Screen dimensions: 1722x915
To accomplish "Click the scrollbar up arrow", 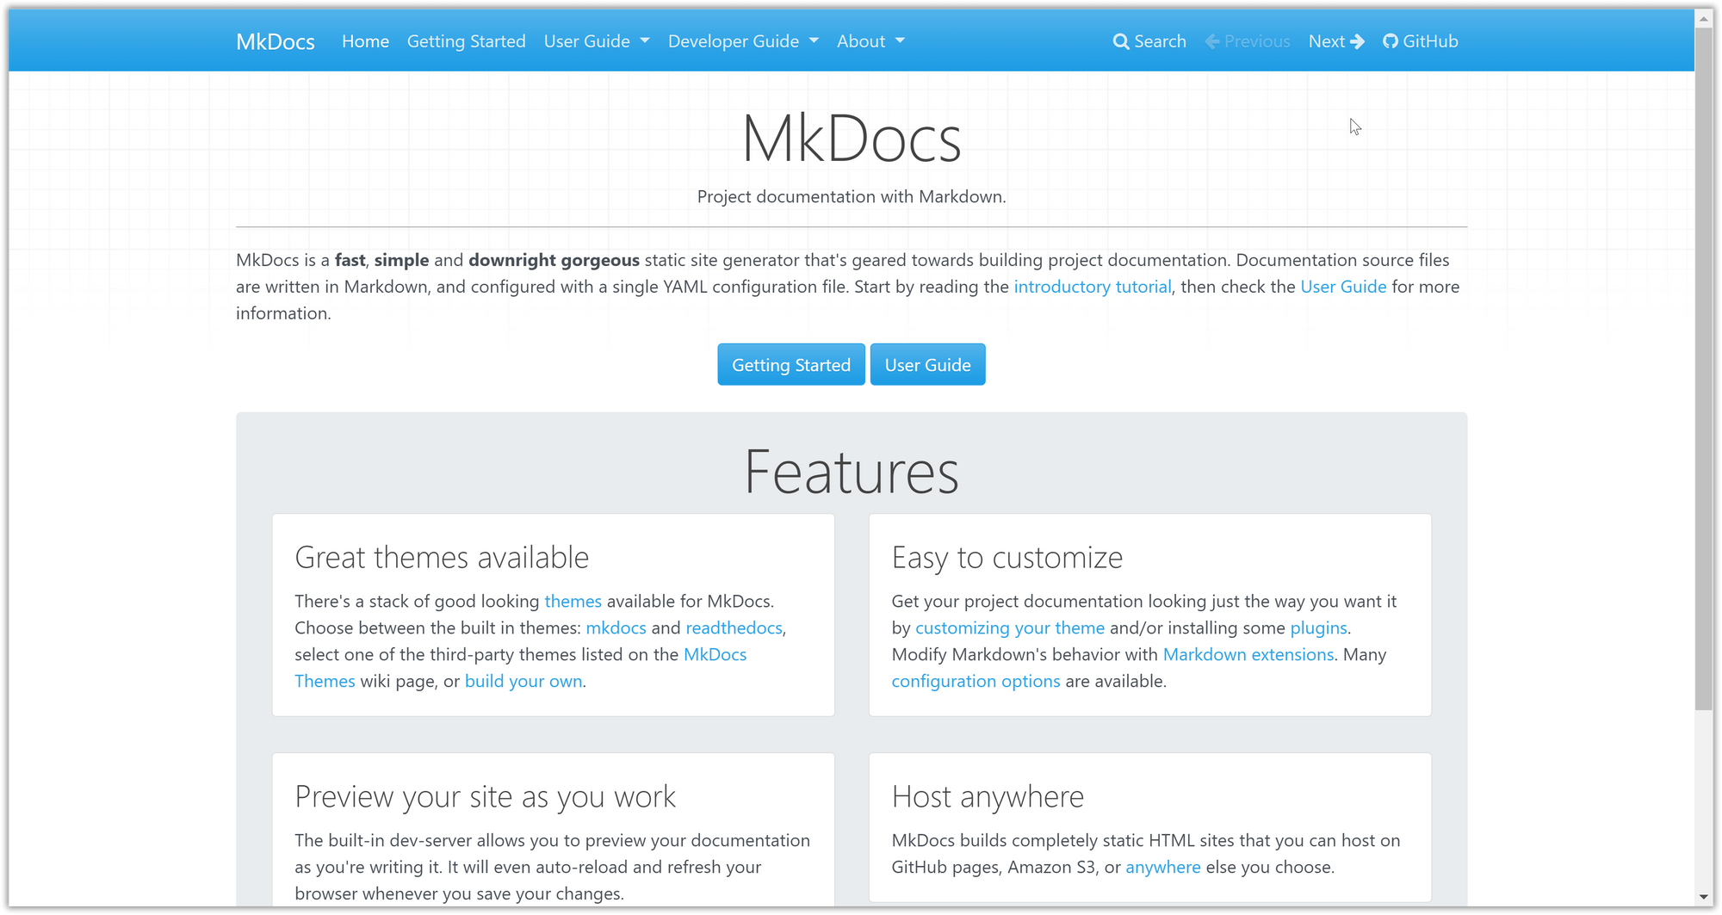I will (x=1703, y=18).
